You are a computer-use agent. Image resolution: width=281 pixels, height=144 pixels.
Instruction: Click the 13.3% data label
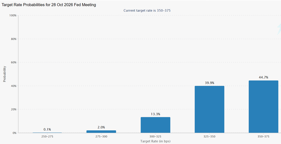coord(155,114)
